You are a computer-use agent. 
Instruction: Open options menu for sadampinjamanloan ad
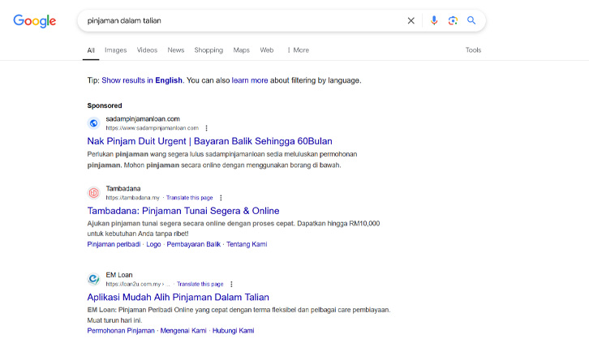coord(206,128)
